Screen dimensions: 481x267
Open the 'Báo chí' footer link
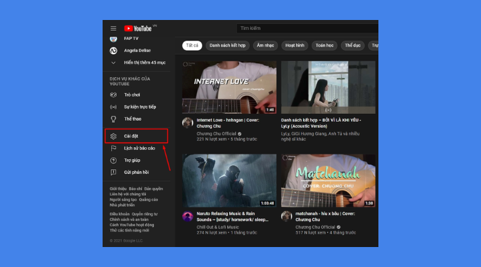136,189
